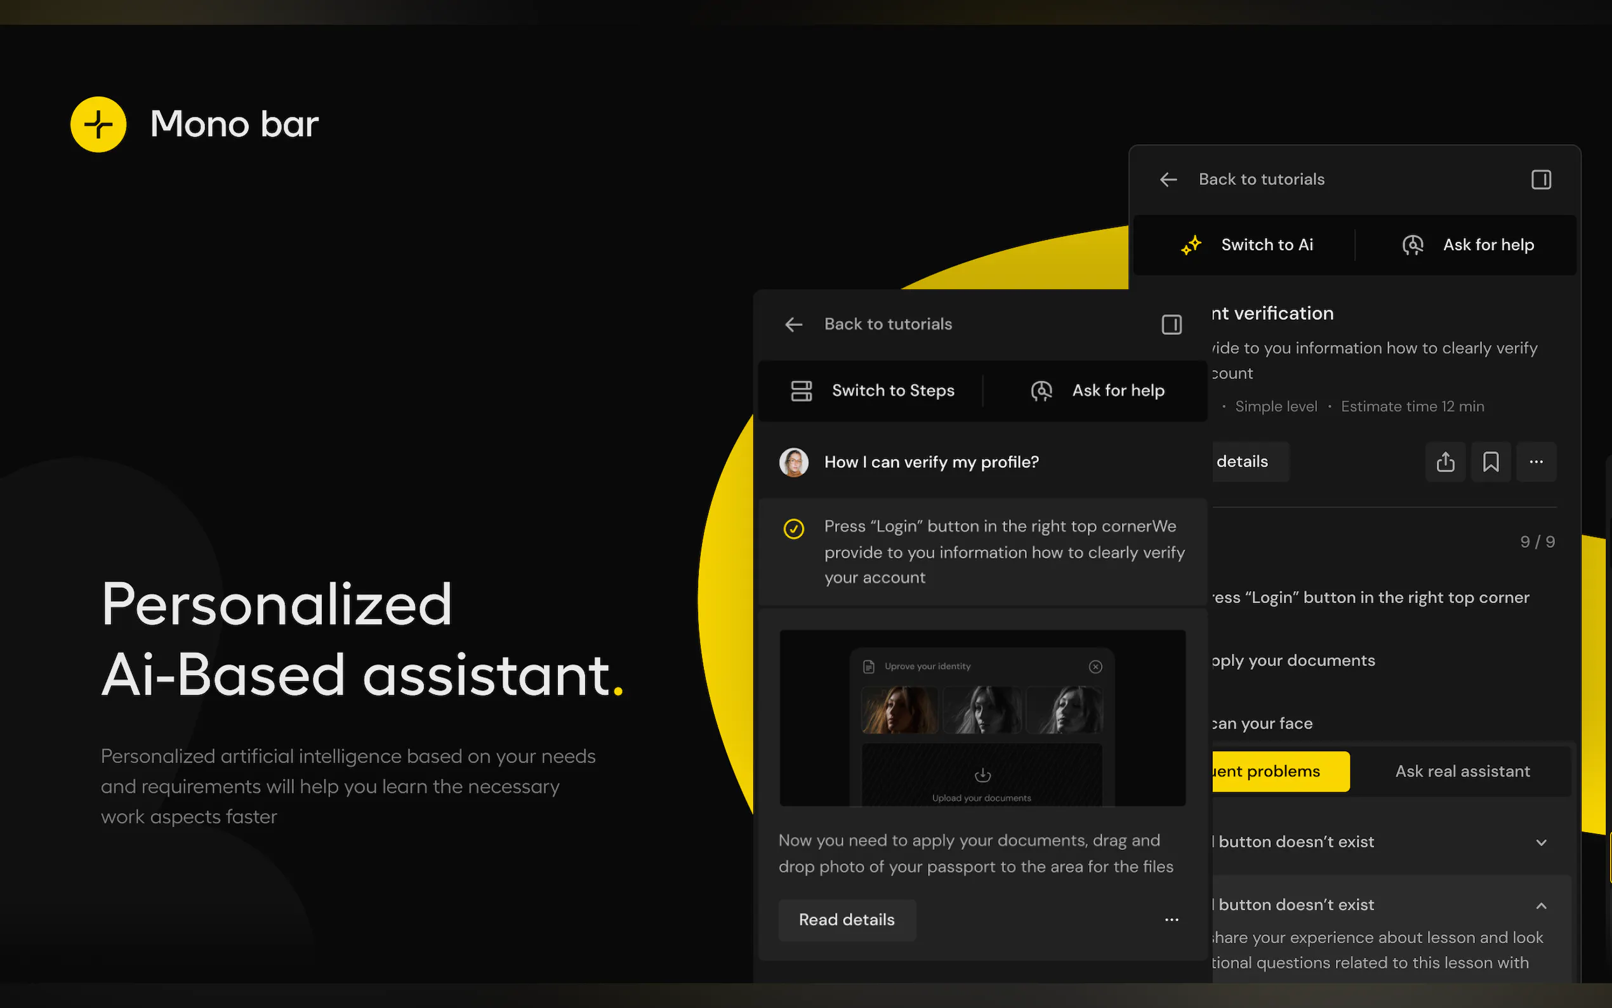
Task: Click Ask for help in front panel
Action: [1097, 390]
